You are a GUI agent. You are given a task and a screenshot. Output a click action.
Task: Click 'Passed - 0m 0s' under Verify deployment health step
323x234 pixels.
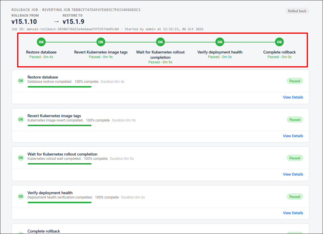220,57
